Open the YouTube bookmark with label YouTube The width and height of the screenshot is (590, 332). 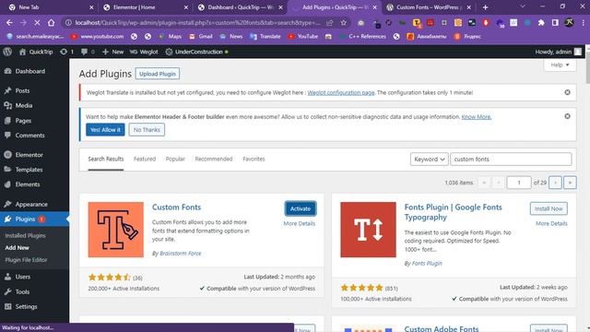tap(303, 37)
